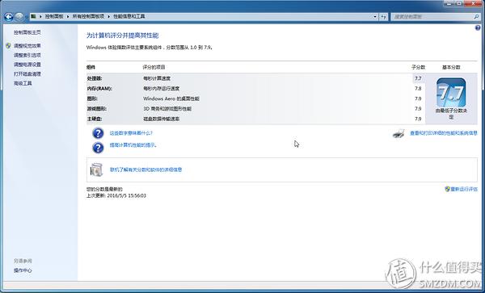Viewport: 485px width, 293px height.
Task: Click the 所有控制面板项 breadcrumb
Action: [x=88, y=16]
